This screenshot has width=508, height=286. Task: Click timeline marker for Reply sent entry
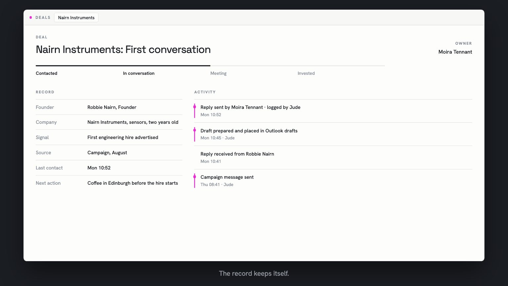pyautogui.click(x=194, y=107)
